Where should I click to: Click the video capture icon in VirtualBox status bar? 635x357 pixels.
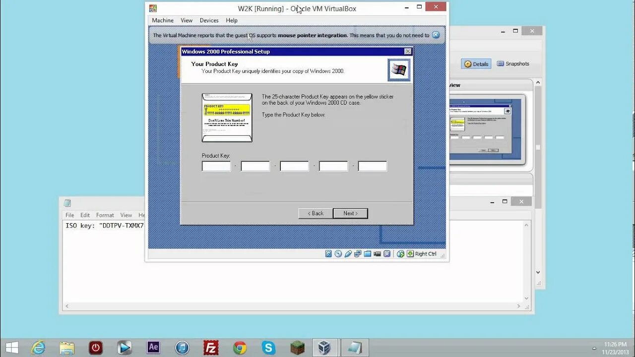point(377,254)
